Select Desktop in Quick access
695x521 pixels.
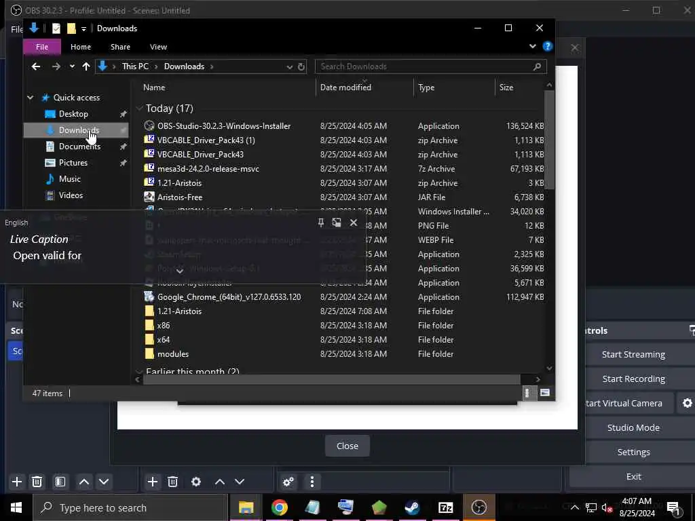(x=73, y=114)
